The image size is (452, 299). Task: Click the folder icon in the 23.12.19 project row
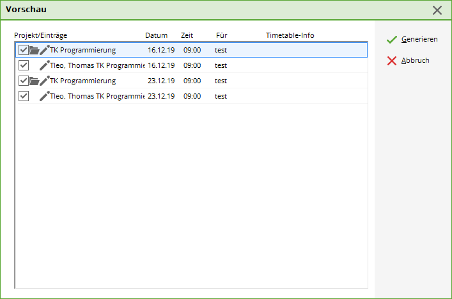[34, 81]
